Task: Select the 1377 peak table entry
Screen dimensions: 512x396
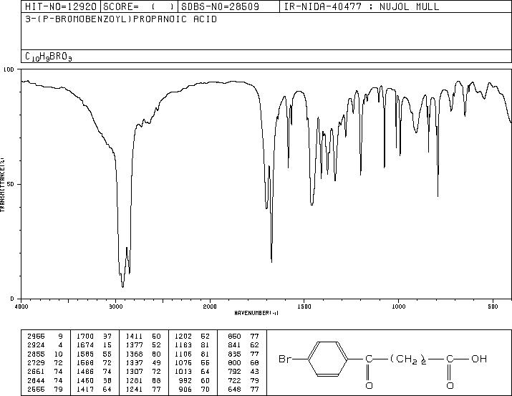Action: 143,345
